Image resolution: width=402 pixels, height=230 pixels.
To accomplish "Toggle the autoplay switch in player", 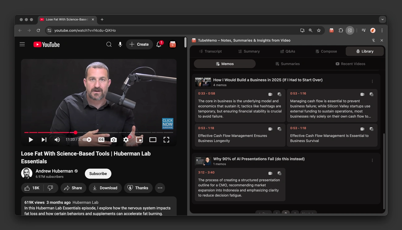I will pos(88,140).
